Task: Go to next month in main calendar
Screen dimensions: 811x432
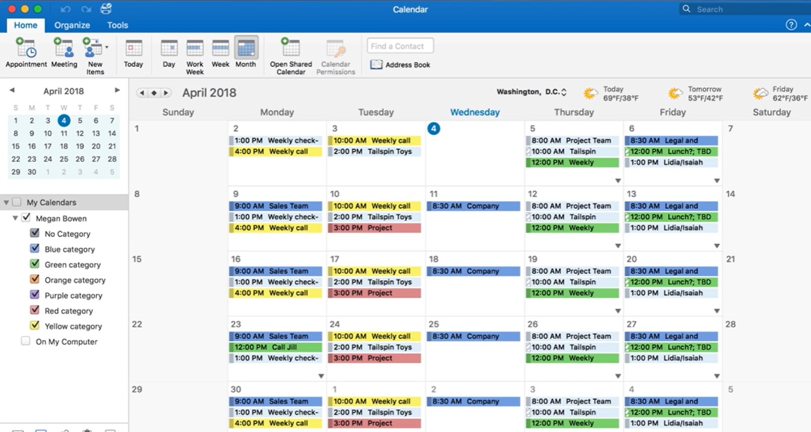Action: tap(166, 93)
